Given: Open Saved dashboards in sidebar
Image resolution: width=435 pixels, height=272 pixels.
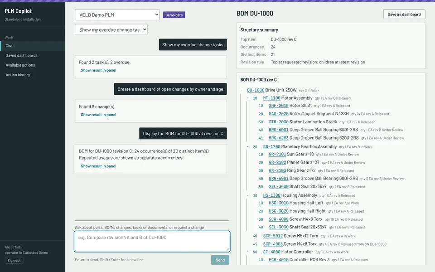Looking at the screenshot, I should [x=21, y=55].
